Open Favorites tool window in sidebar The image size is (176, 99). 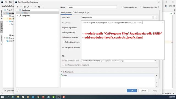pos(2,14)
